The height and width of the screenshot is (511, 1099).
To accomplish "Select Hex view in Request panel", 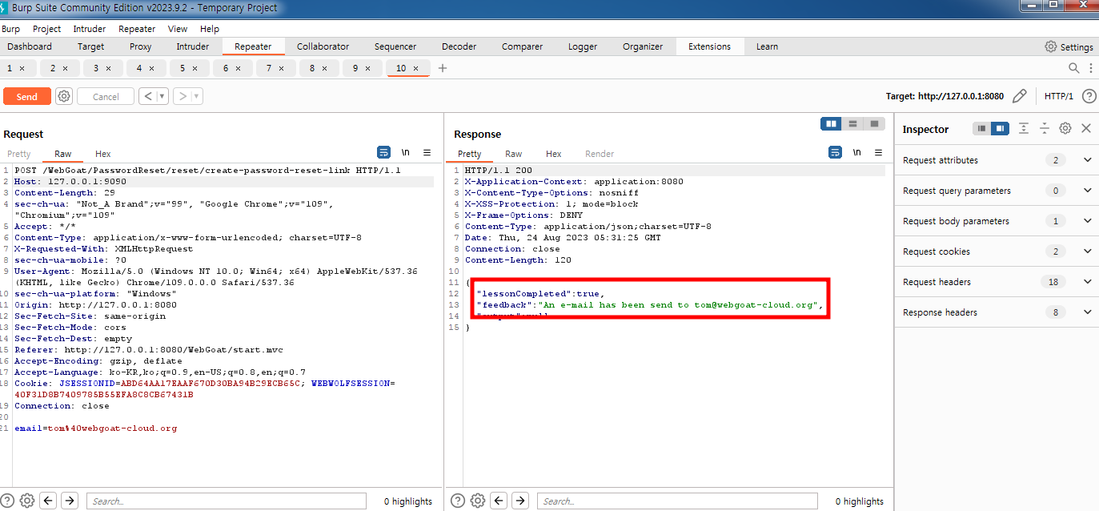I will click(x=103, y=154).
